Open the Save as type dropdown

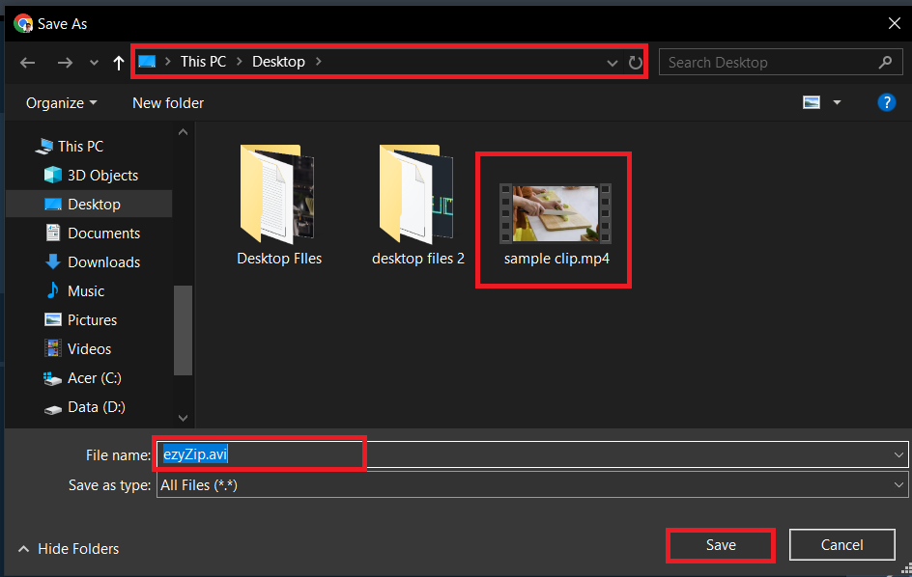click(897, 485)
